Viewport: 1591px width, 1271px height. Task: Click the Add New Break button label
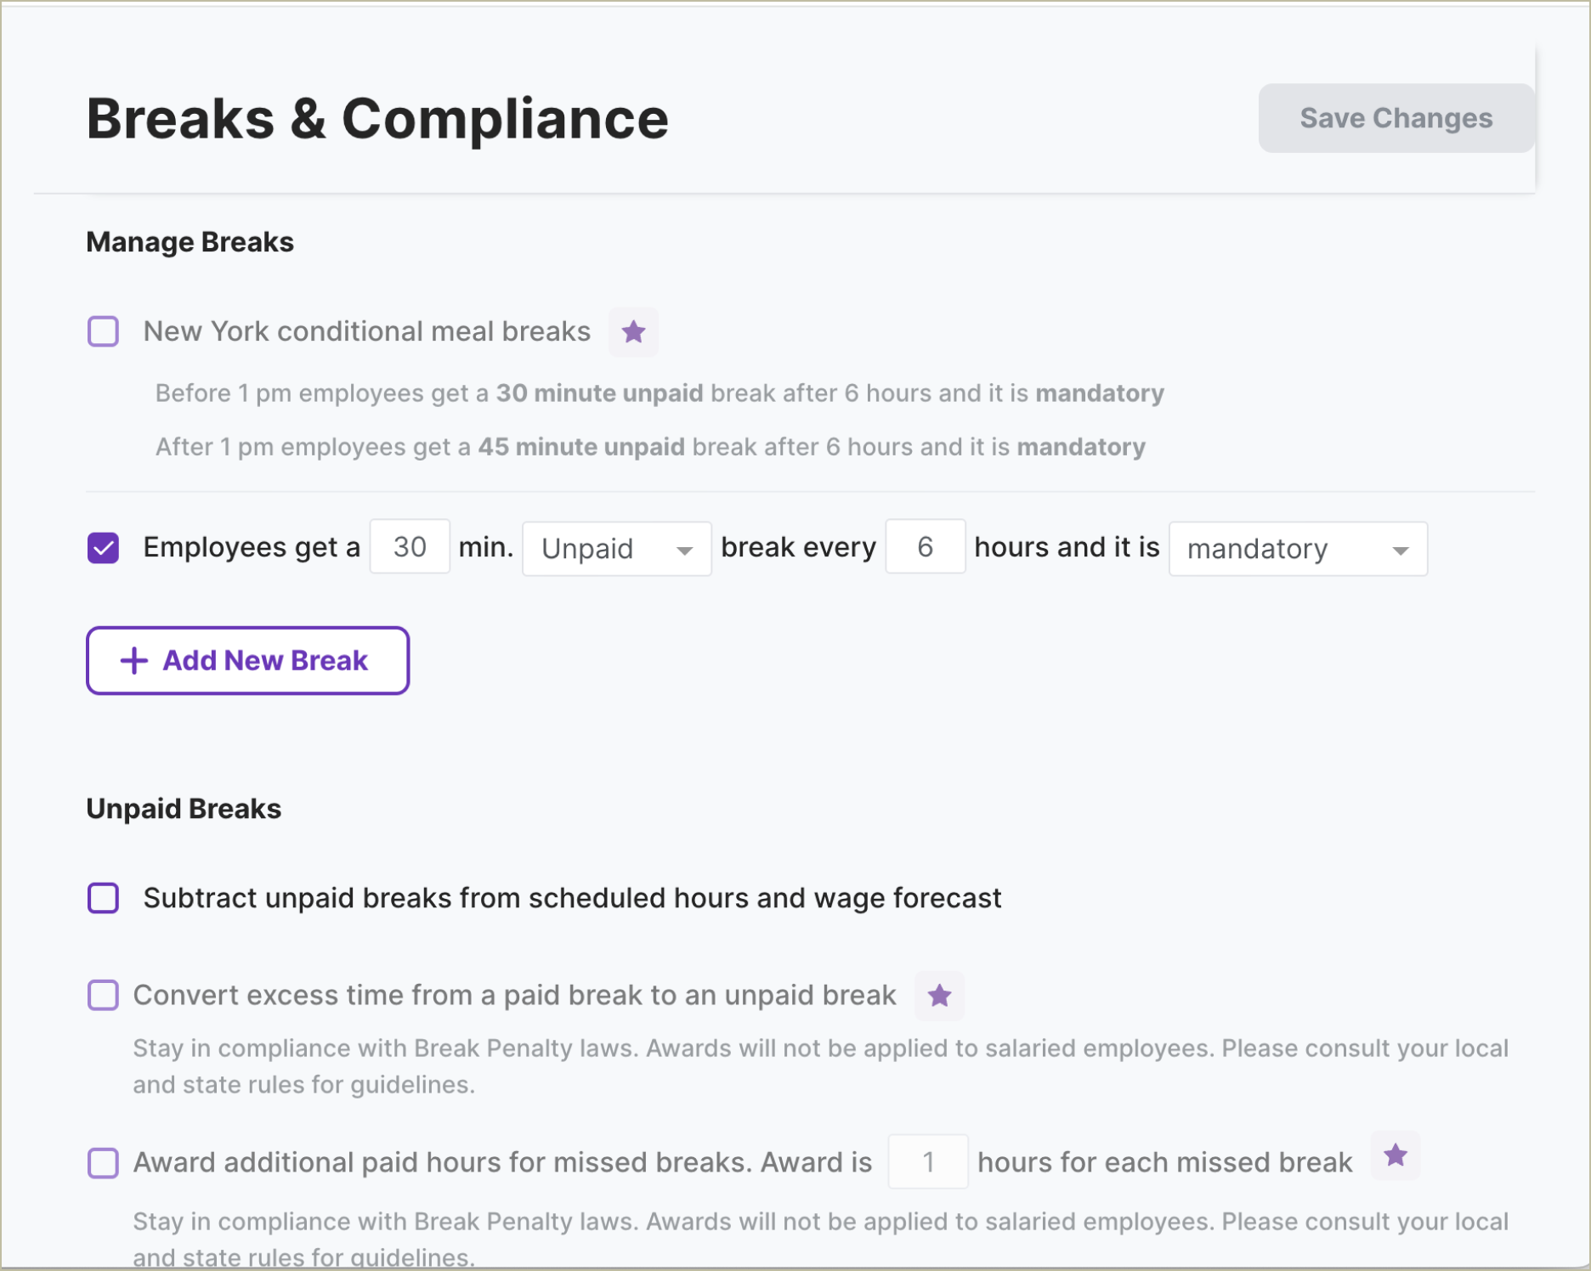[x=265, y=661]
